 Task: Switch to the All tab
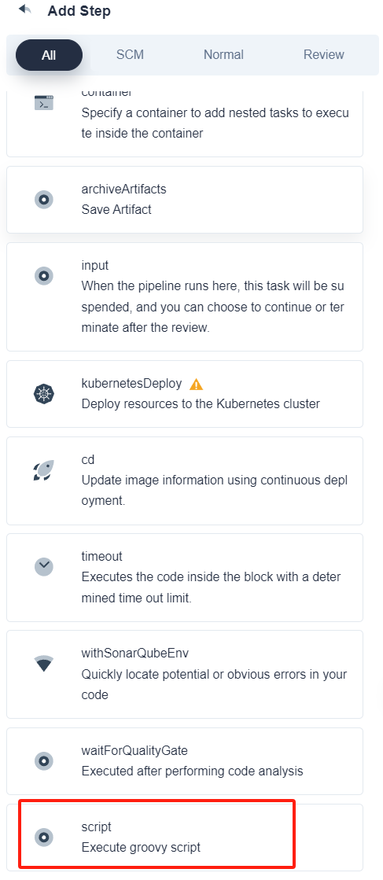coord(49,55)
